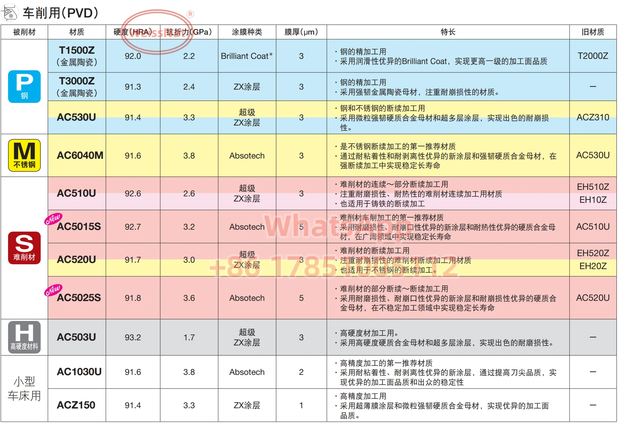Click the 涂膜种类 column header
The image size is (621, 425).
tap(247, 32)
